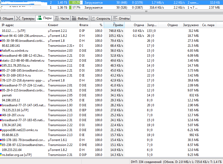This screenshot has width=223, height=164.
Task: Sort peers by Приём column header
Action: [118, 25]
